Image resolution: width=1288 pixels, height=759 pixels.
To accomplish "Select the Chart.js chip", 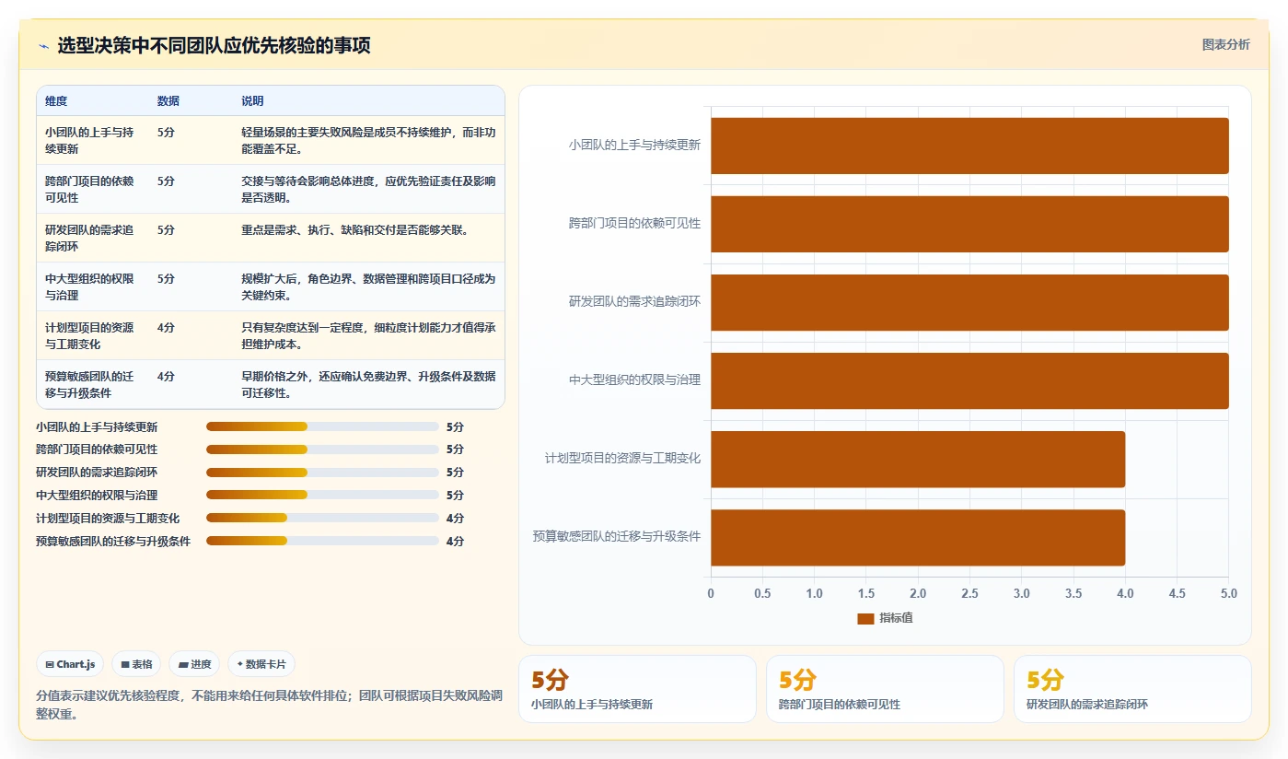I will coord(70,664).
